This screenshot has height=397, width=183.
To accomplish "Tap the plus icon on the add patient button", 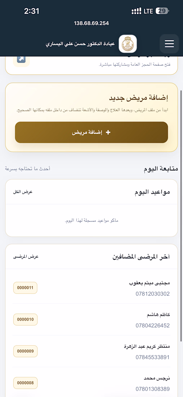I will (x=108, y=132).
